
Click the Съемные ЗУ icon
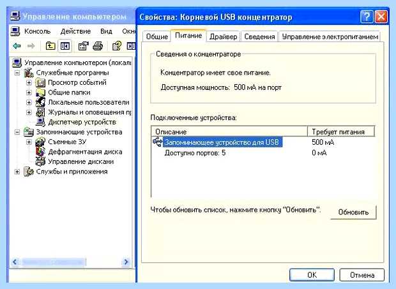(x=40, y=142)
